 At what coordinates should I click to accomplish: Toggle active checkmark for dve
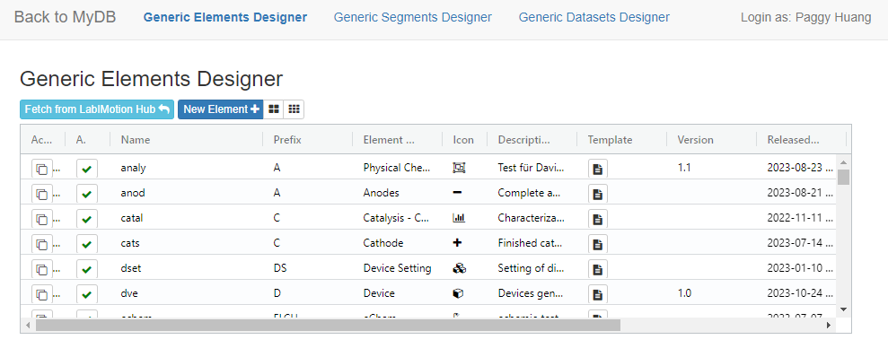pos(87,294)
